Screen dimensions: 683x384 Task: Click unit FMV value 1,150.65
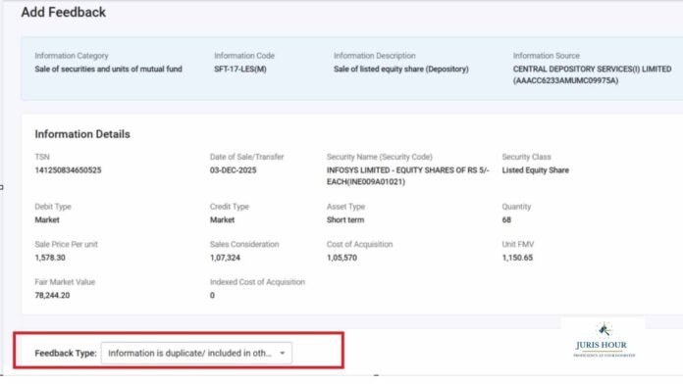[x=517, y=258]
